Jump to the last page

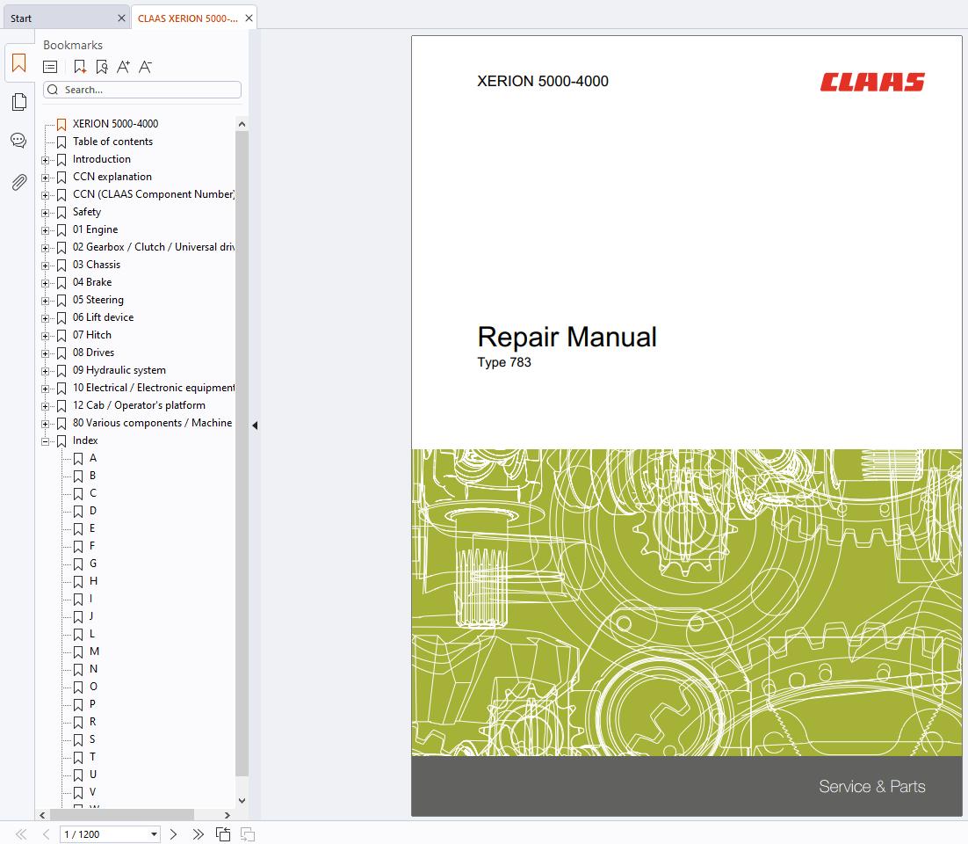click(198, 833)
